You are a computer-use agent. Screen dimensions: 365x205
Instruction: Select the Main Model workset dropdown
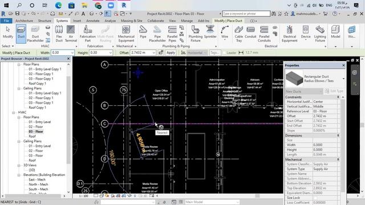coord(212,202)
